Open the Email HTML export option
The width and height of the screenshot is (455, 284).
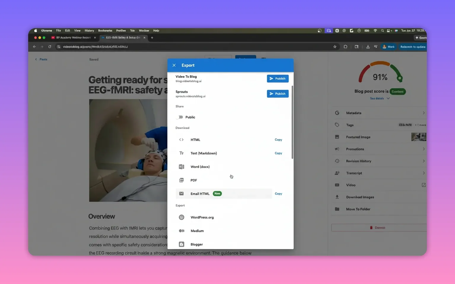click(x=200, y=194)
